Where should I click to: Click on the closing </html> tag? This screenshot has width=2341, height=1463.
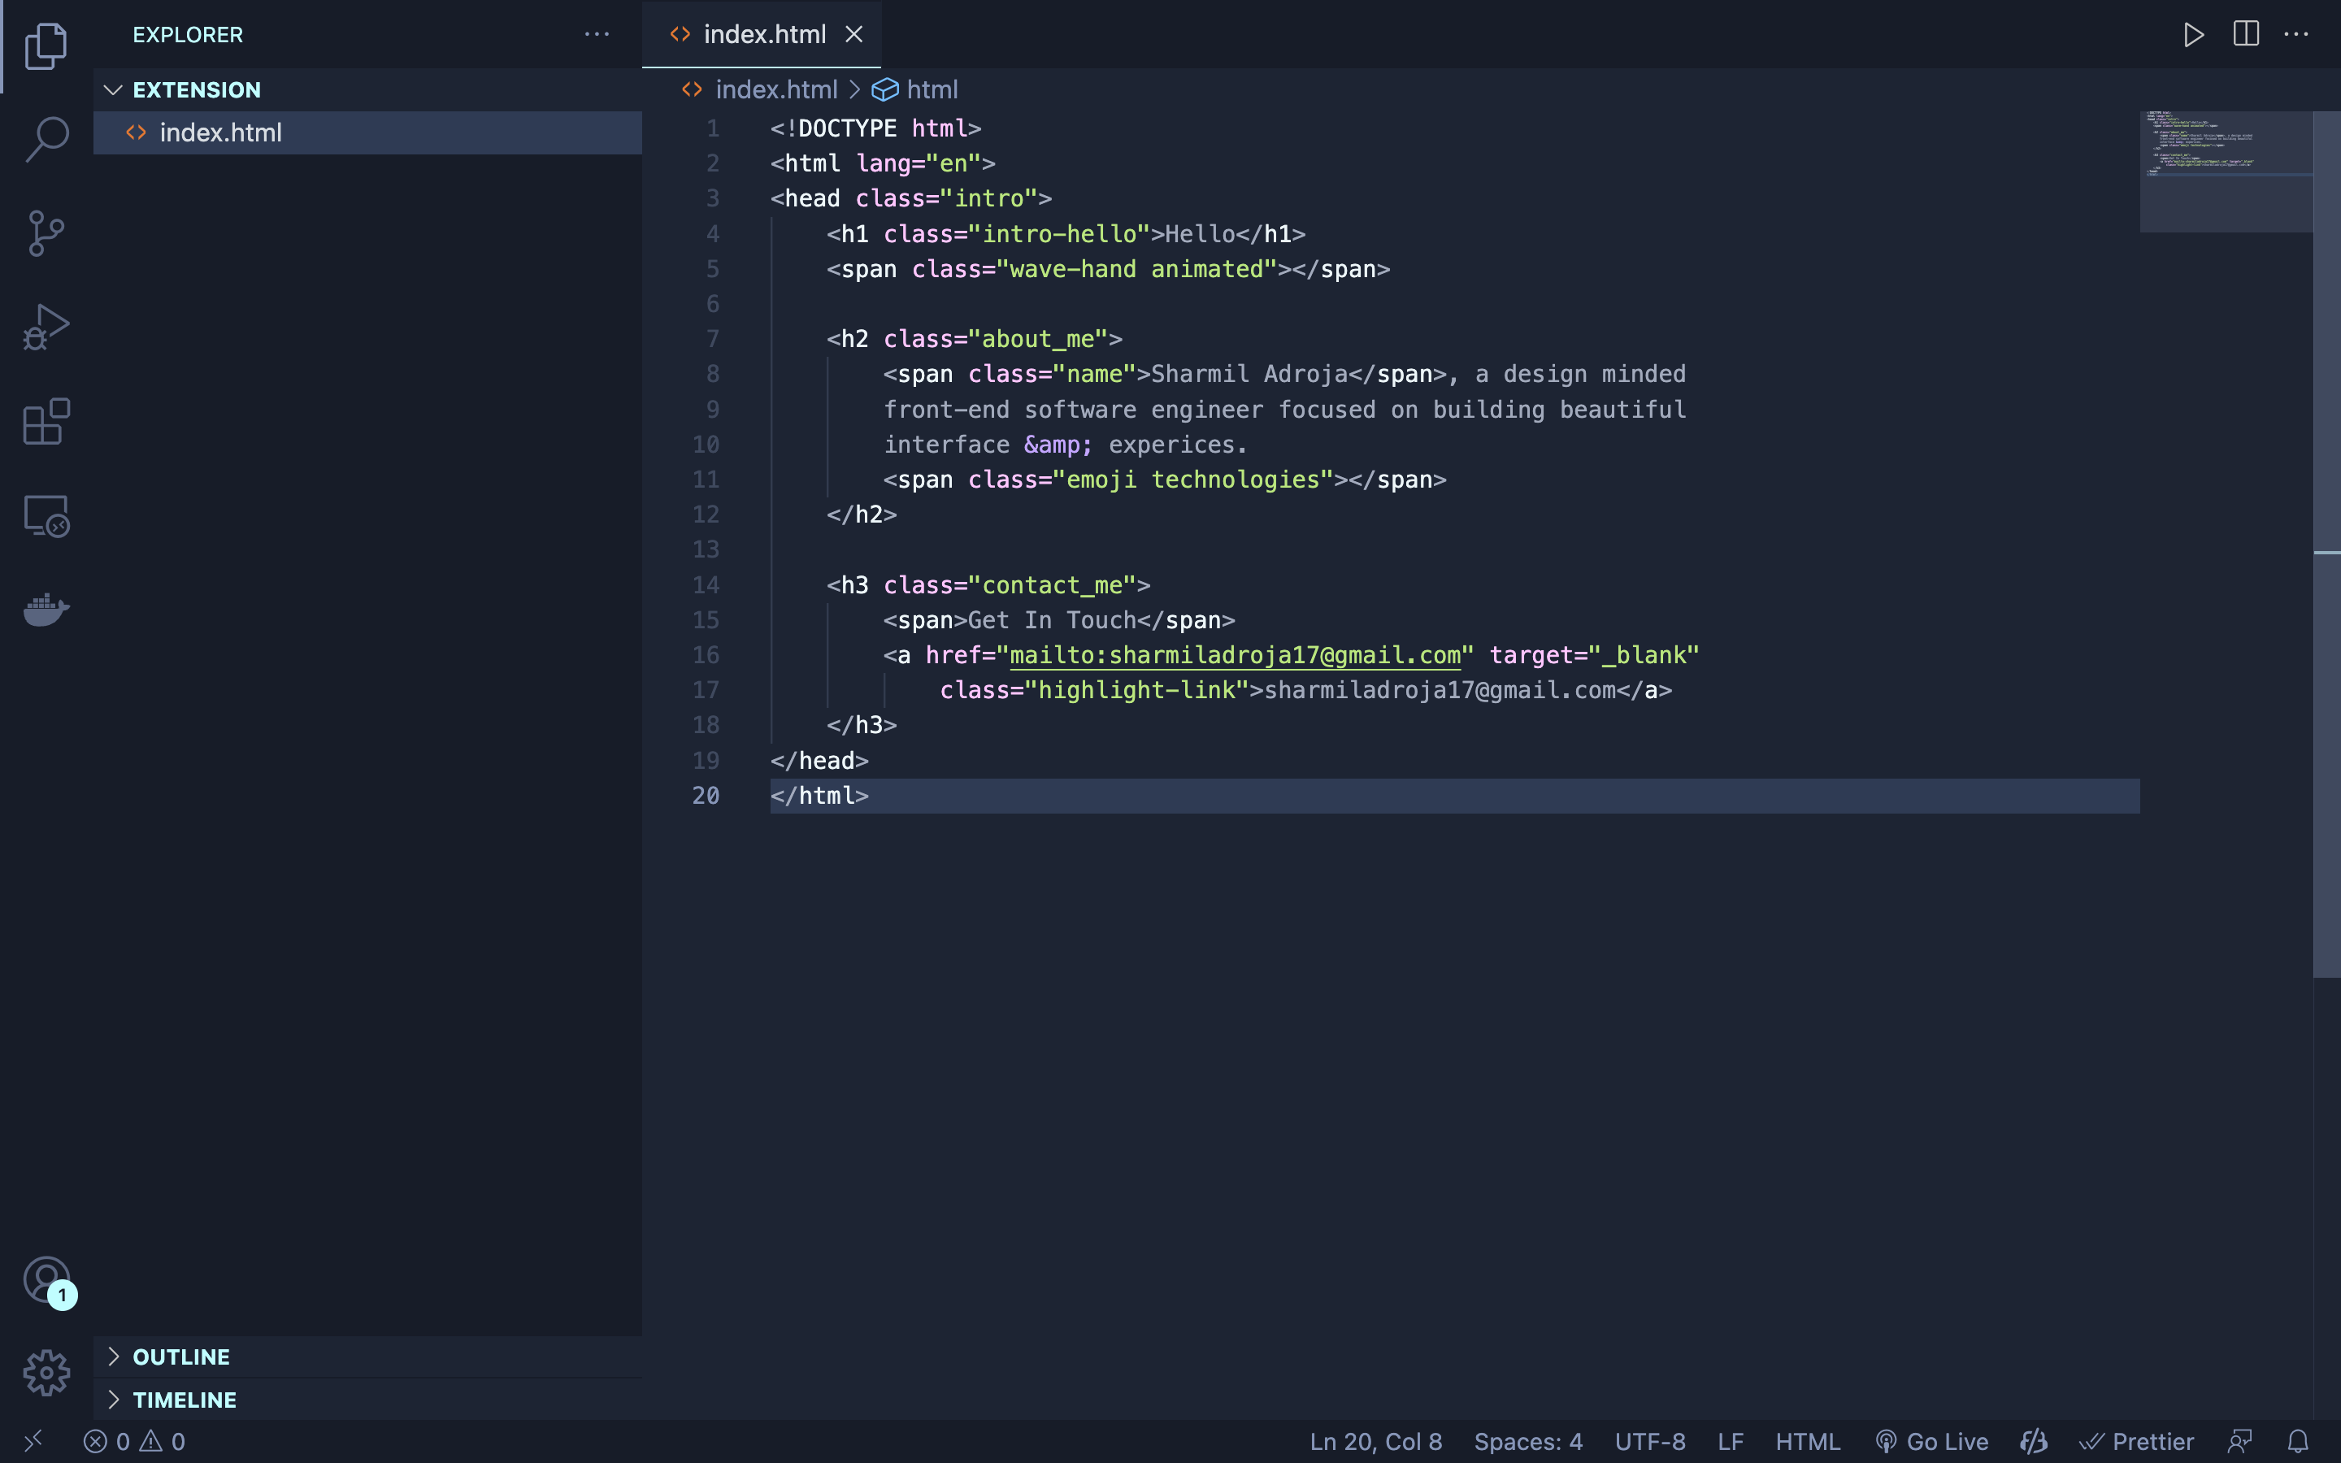[x=819, y=796]
